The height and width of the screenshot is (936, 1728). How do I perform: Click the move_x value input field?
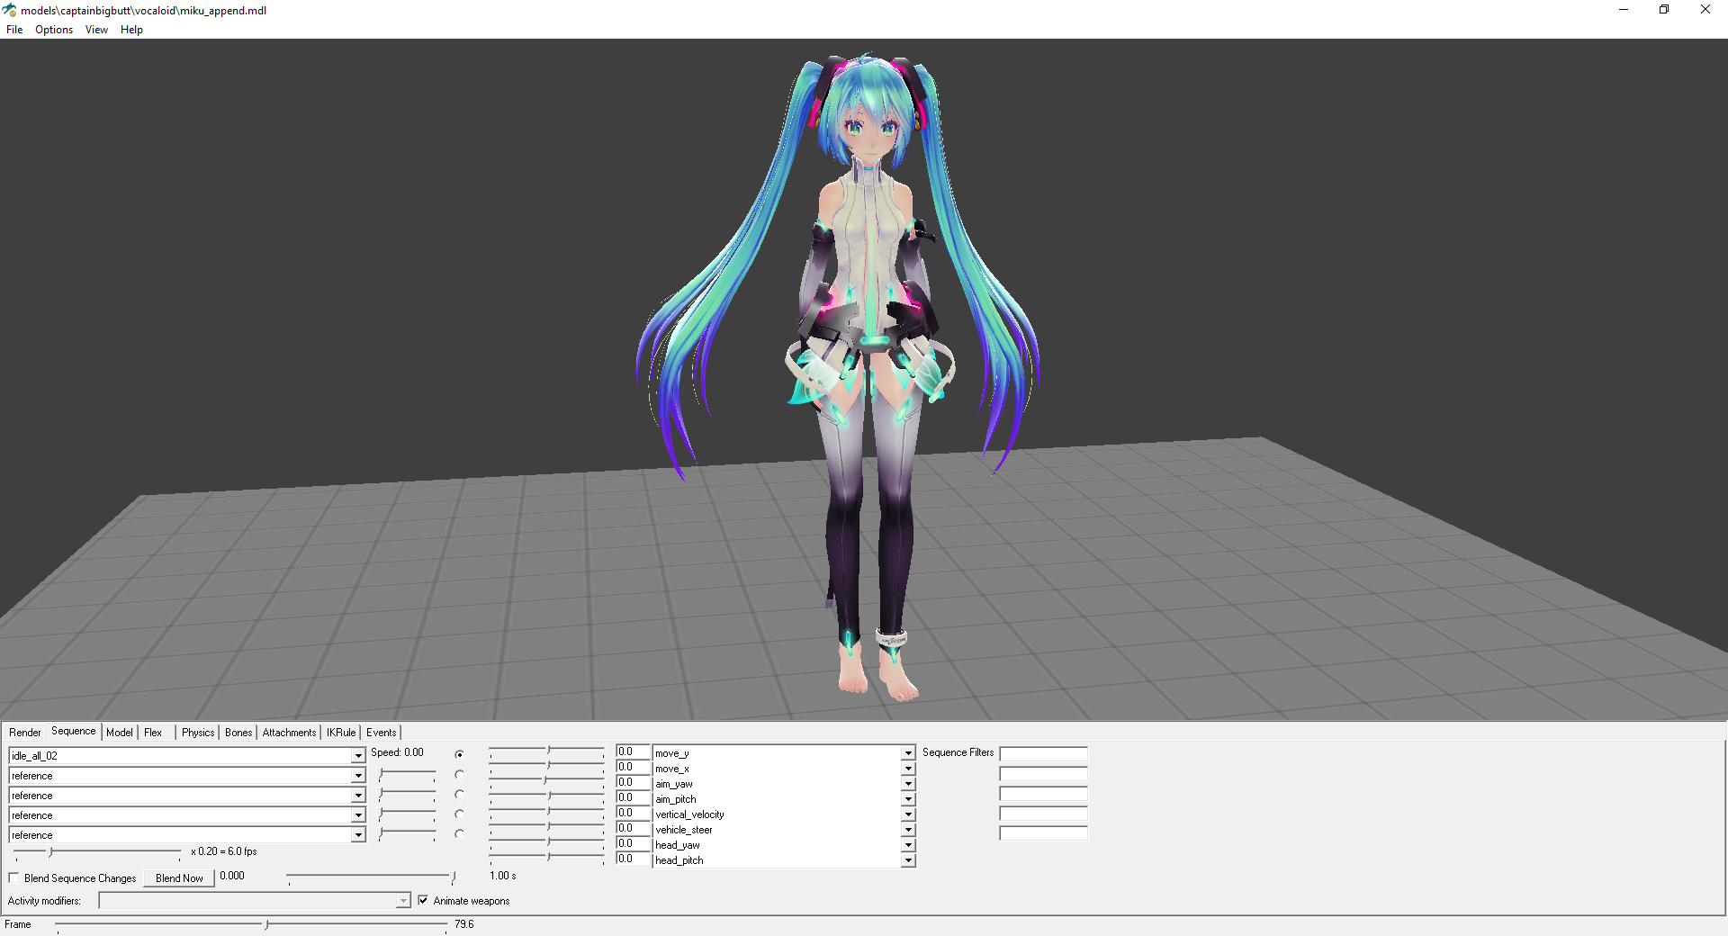[633, 767]
